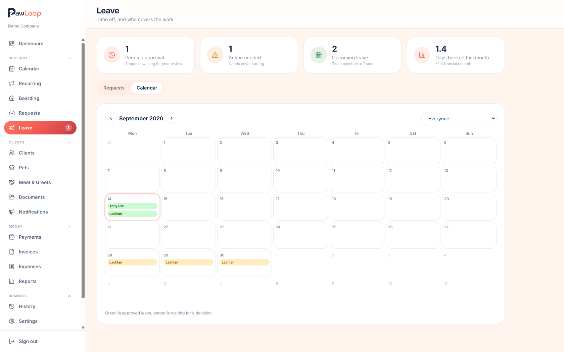The width and height of the screenshot is (564, 352).
Task: Click the Sign out arrow icon
Action: (12, 341)
